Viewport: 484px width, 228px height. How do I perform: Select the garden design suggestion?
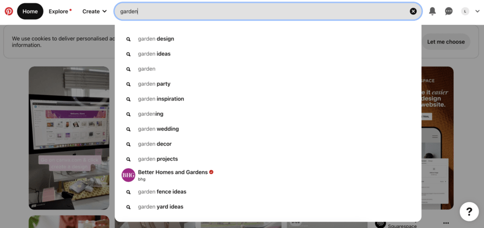(x=156, y=39)
